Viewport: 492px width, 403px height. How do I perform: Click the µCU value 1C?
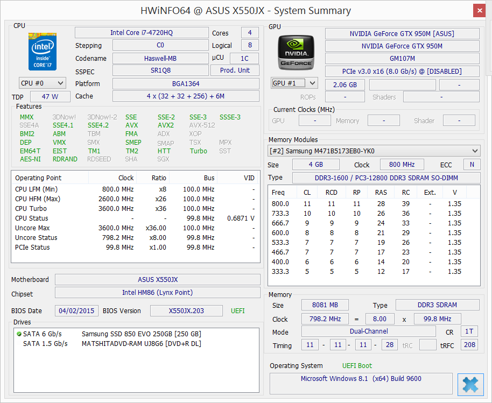click(244, 58)
